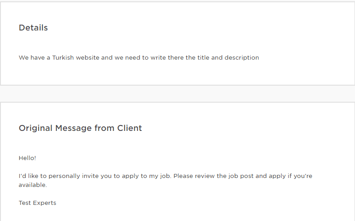Image resolution: width=355 pixels, height=221 pixels.
Task: Click the word available. in the message
Action: 33,185
